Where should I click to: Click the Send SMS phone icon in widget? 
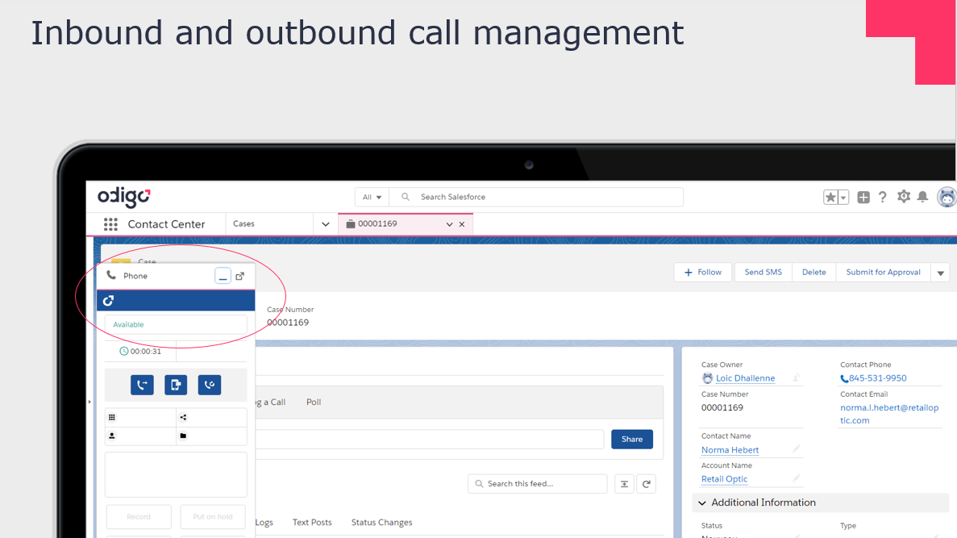pos(175,385)
